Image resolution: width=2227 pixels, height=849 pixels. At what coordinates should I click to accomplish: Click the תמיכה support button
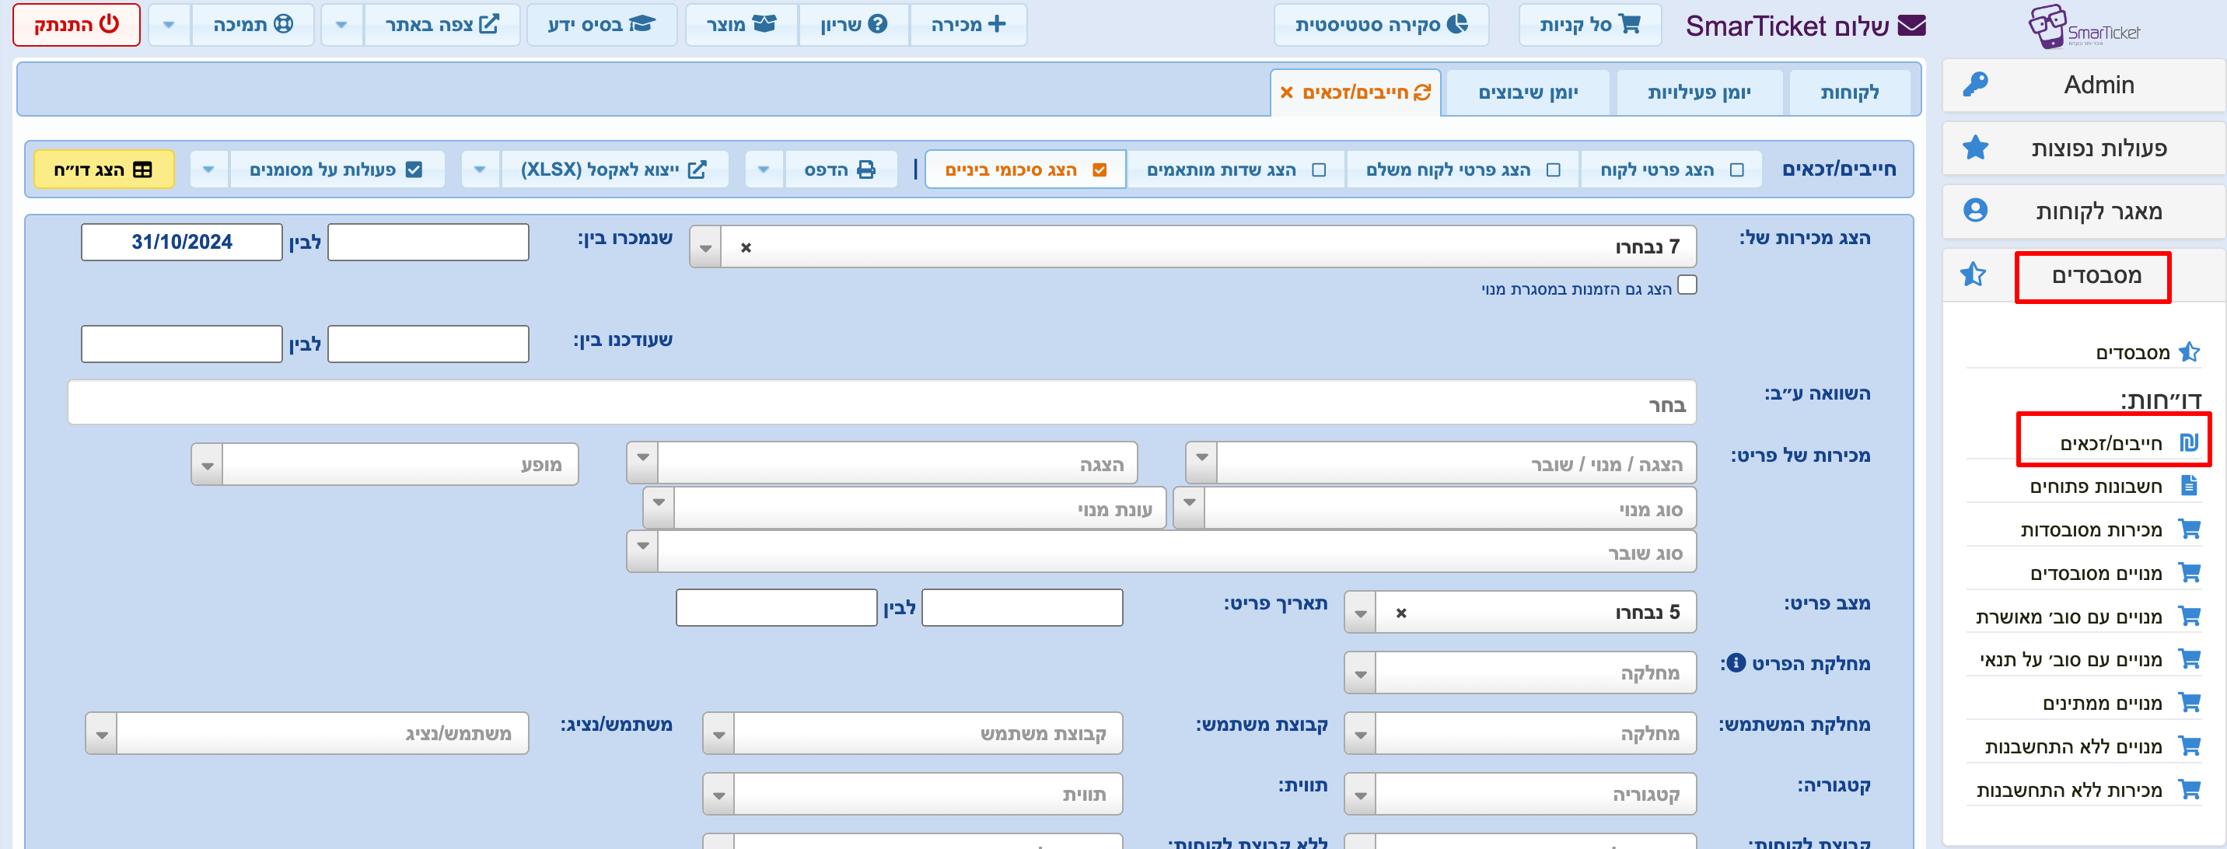click(253, 25)
